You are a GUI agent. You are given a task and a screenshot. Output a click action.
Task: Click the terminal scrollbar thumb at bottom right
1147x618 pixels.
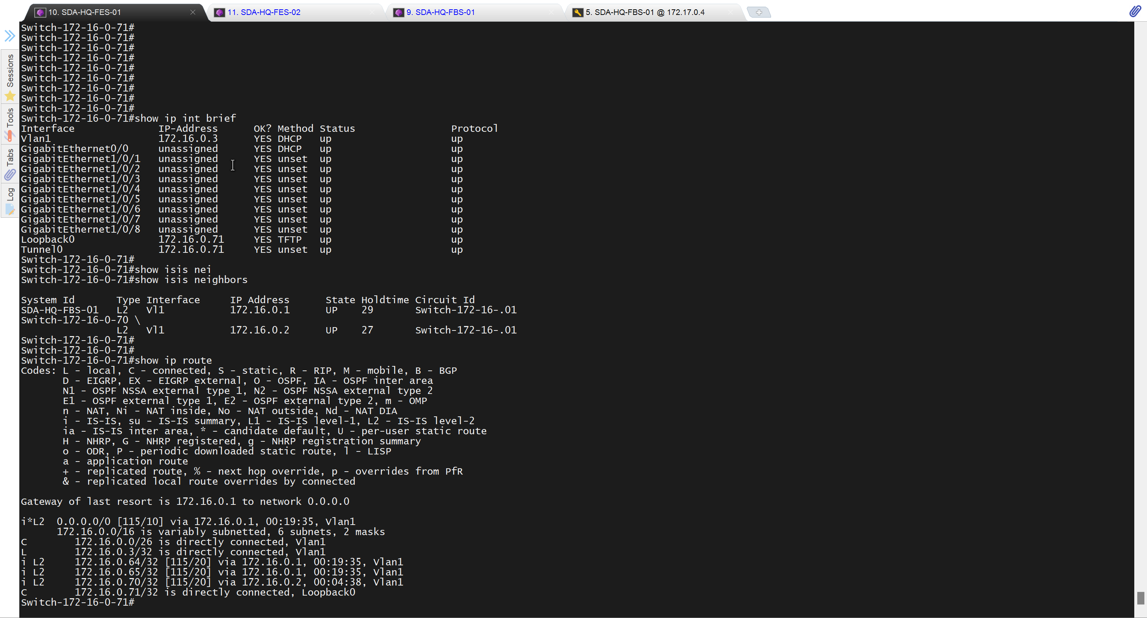1140,598
